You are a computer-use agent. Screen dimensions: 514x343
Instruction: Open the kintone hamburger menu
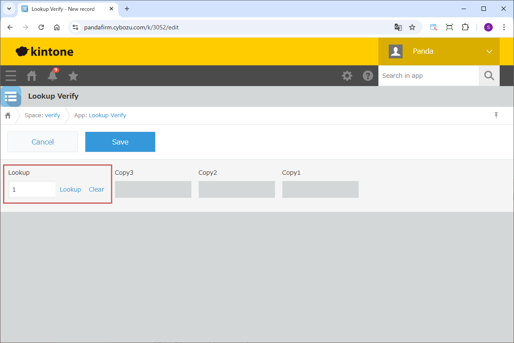[11, 76]
